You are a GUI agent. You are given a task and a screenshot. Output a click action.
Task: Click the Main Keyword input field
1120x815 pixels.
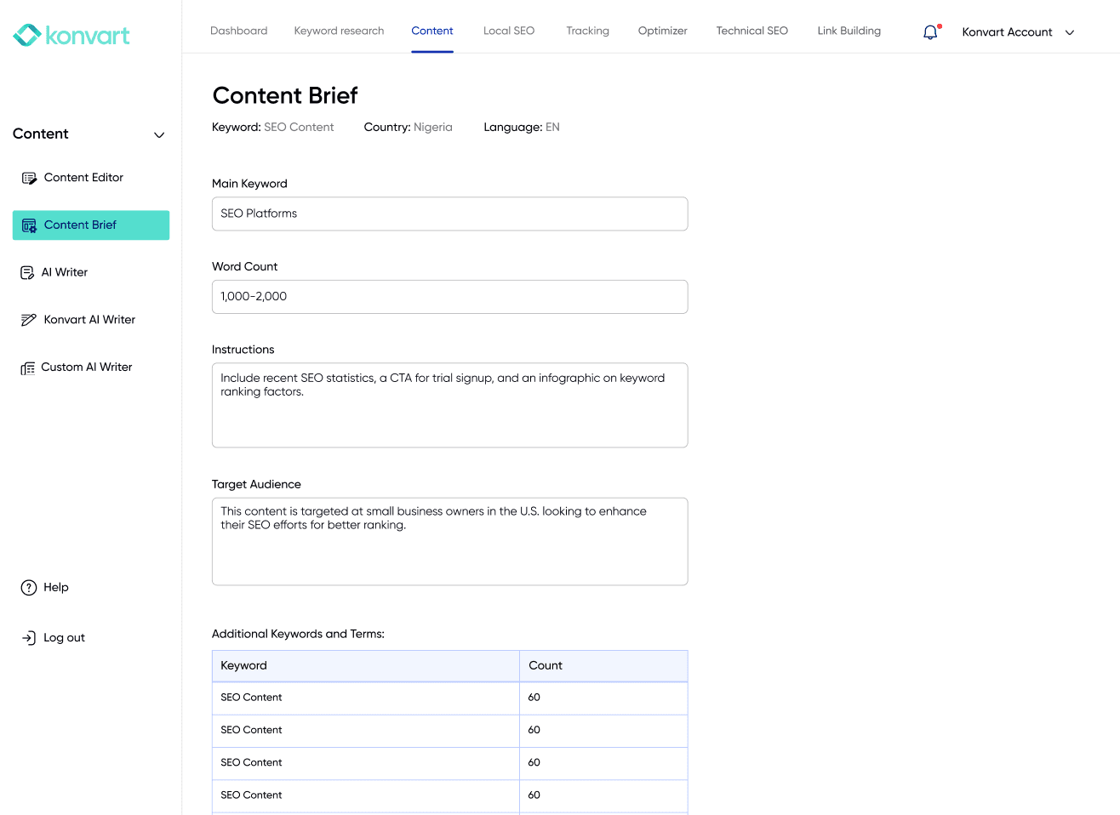pos(449,214)
